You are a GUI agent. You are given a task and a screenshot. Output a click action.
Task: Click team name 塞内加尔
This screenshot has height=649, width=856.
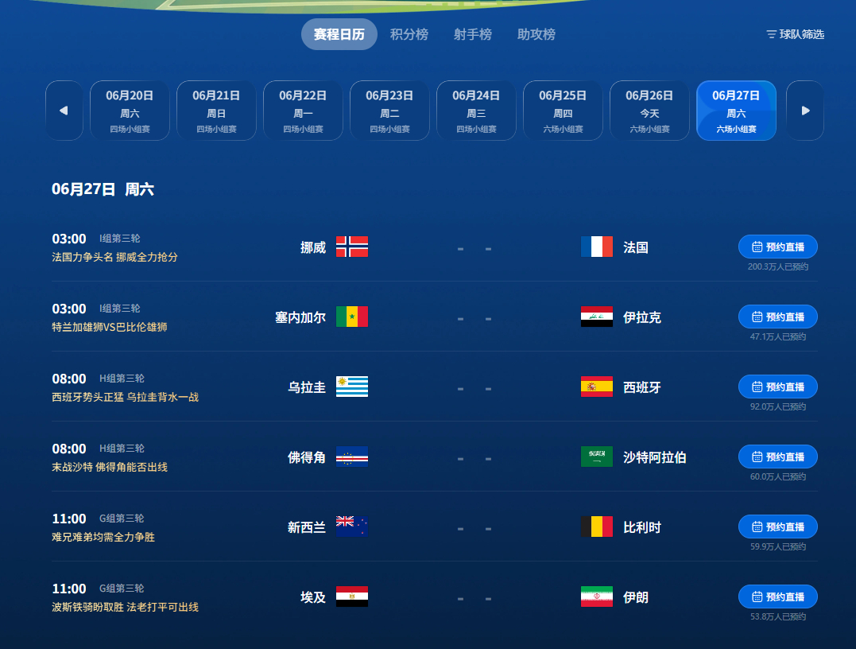coord(300,317)
